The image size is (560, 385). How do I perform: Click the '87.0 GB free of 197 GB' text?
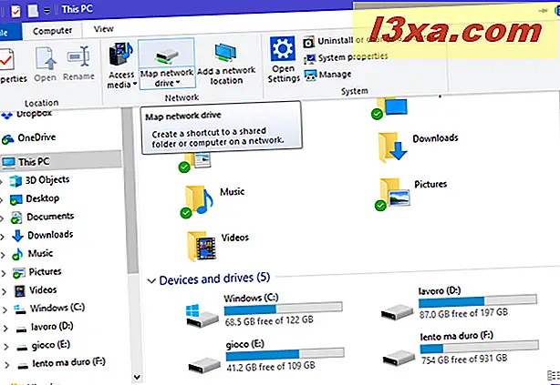(x=463, y=313)
